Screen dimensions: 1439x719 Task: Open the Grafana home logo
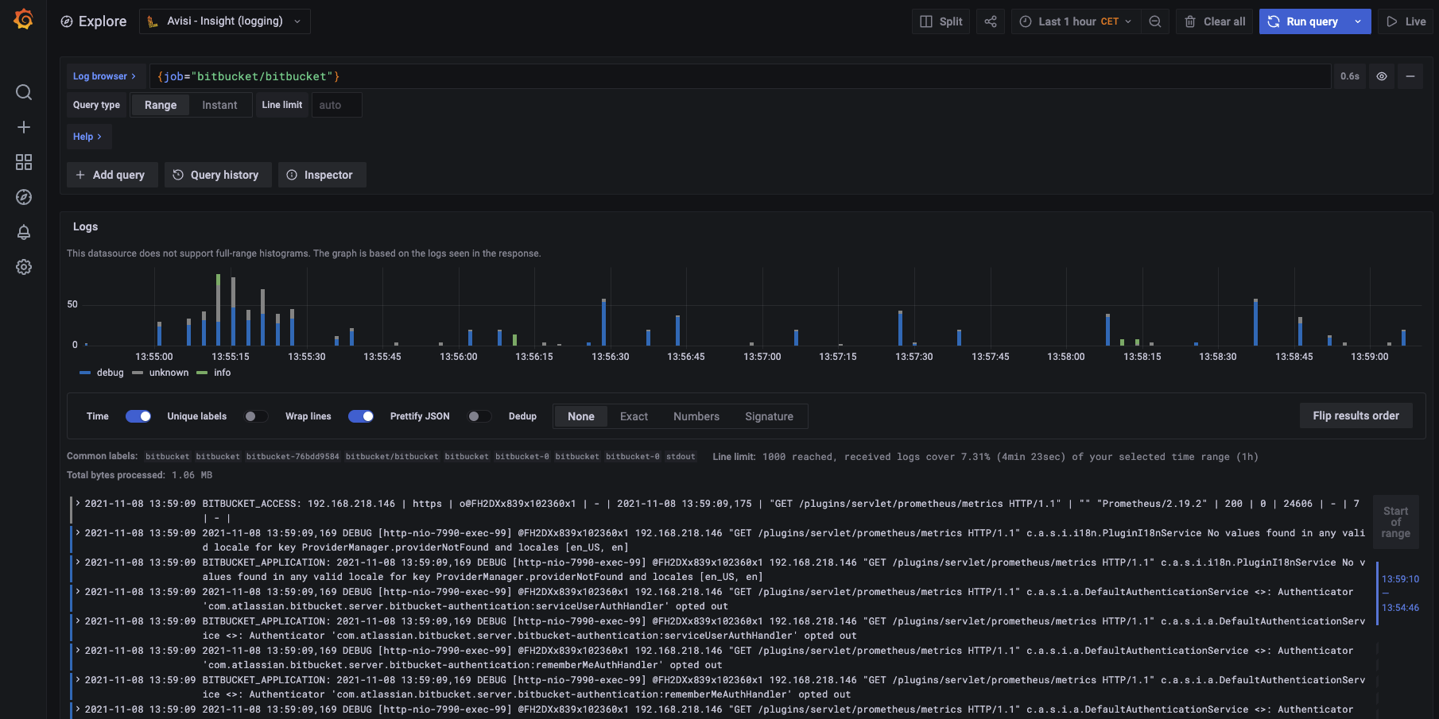pos(23,19)
